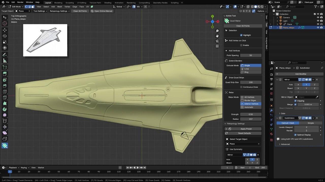Adjust the Strength slider
The height and width of the screenshot is (182, 325).
(x=251, y=114)
